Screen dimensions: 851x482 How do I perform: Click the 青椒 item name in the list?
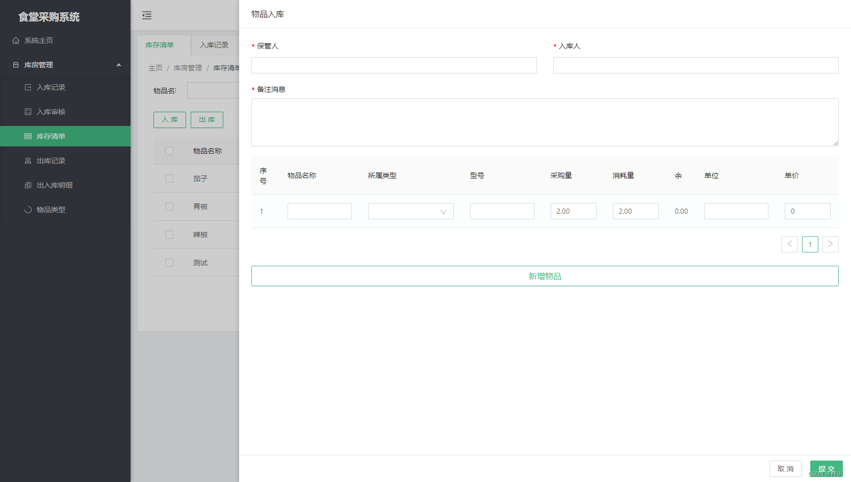(200, 207)
